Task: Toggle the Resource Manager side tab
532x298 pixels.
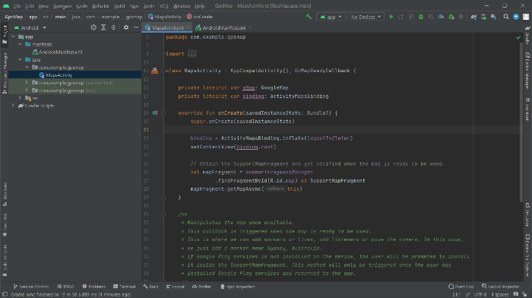Action: pos(5,73)
